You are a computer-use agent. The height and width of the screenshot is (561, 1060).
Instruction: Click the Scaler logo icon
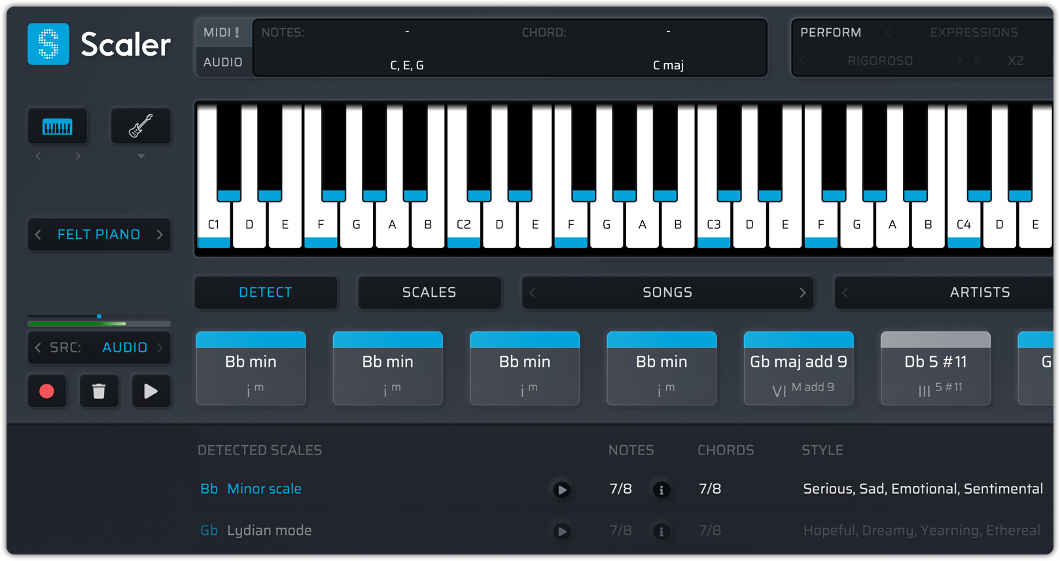pos(48,44)
